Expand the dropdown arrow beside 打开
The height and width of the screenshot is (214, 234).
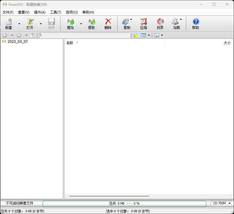41,24
